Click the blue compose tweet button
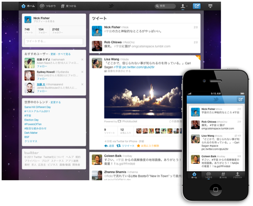The image size is (253, 206). pos(197,6)
